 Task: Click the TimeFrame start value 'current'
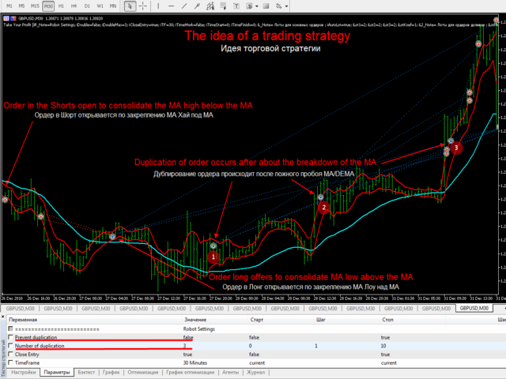(257, 362)
